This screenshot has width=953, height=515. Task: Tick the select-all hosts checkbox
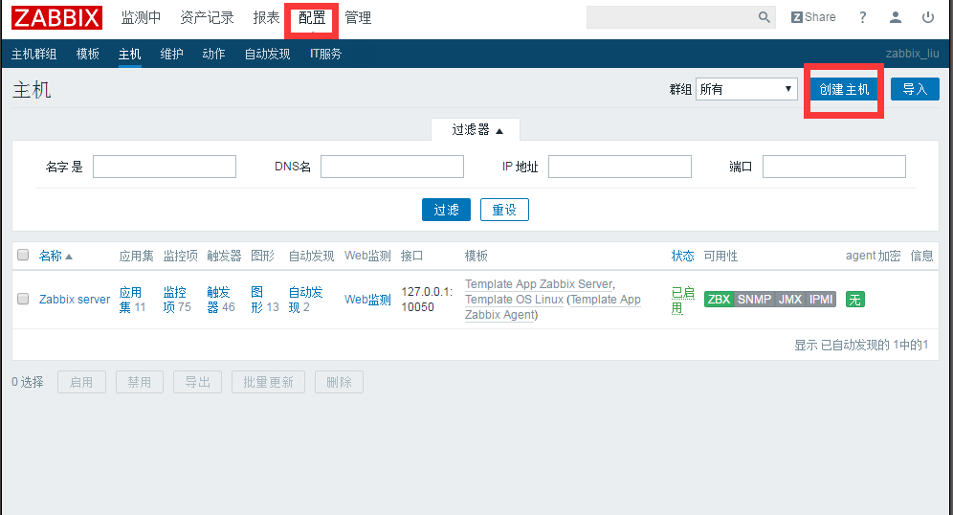coord(23,255)
